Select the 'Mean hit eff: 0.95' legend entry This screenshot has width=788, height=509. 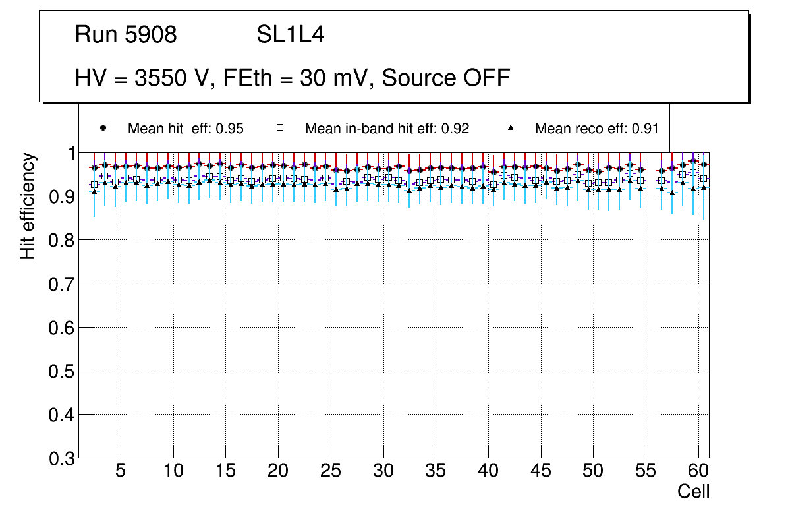(185, 129)
